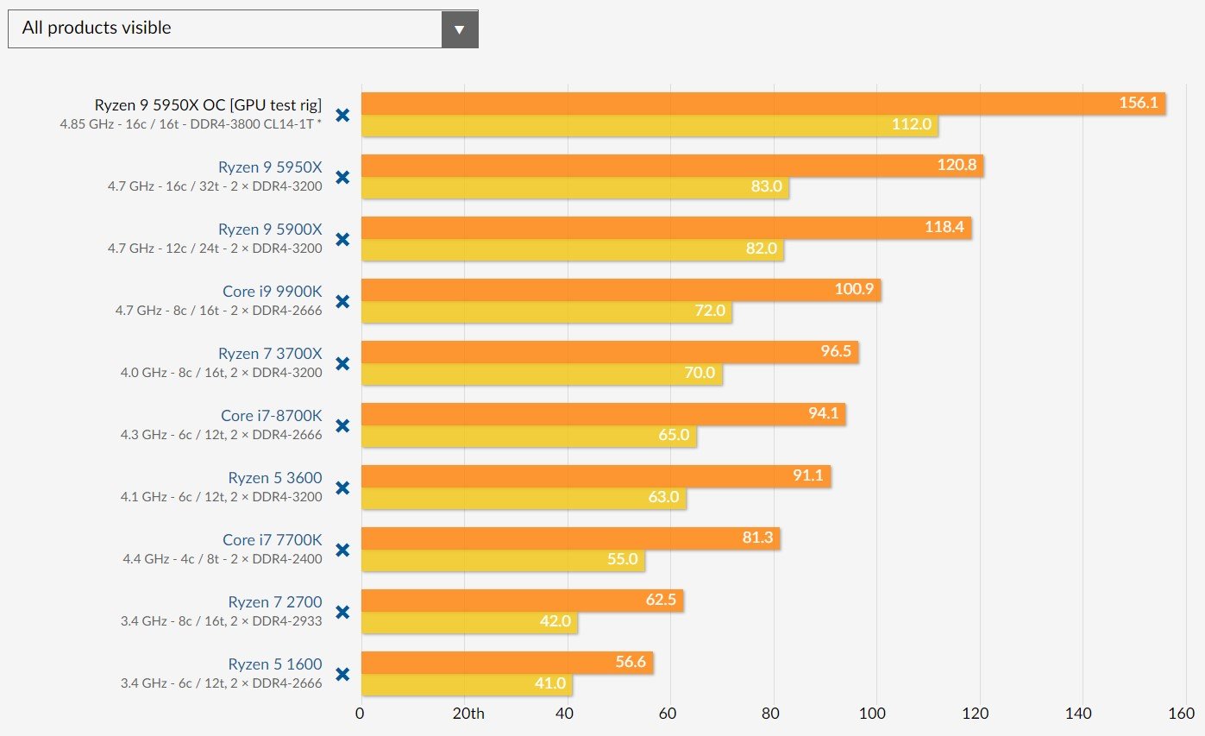Click the All products visible combo box

(x=243, y=28)
